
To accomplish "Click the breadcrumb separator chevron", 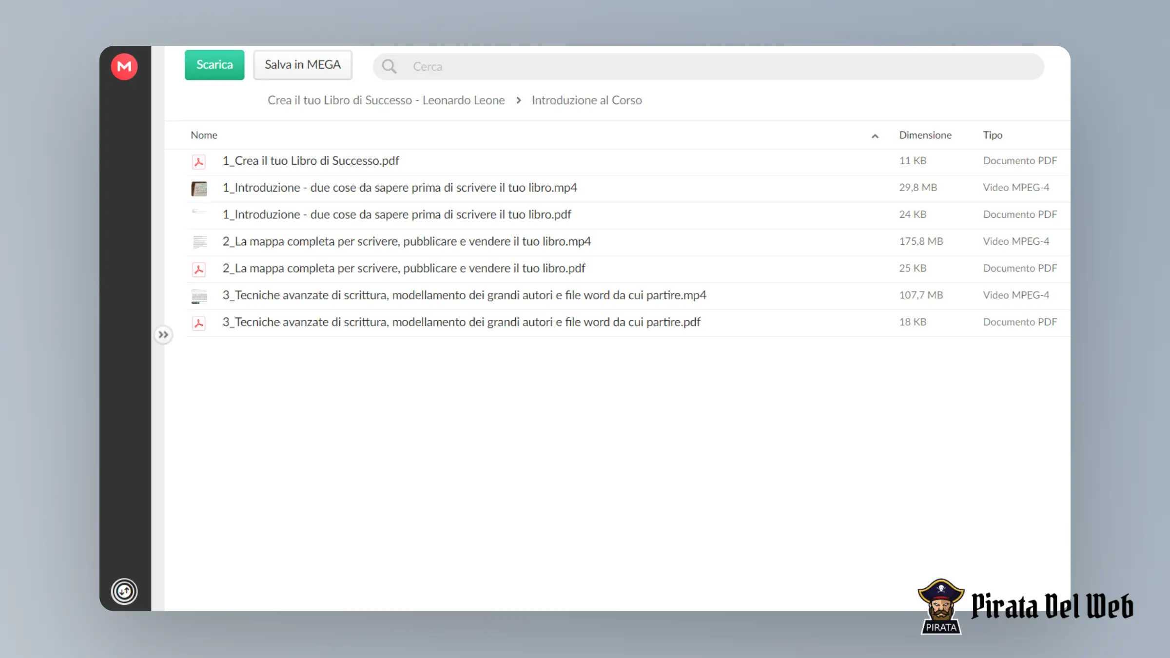I will [x=519, y=100].
